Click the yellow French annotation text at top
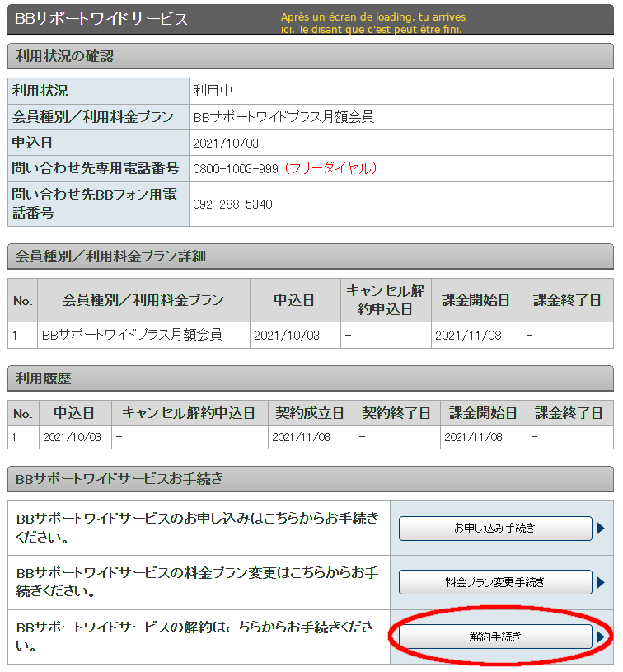This screenshot has width=623, height=672. (372, 23)
